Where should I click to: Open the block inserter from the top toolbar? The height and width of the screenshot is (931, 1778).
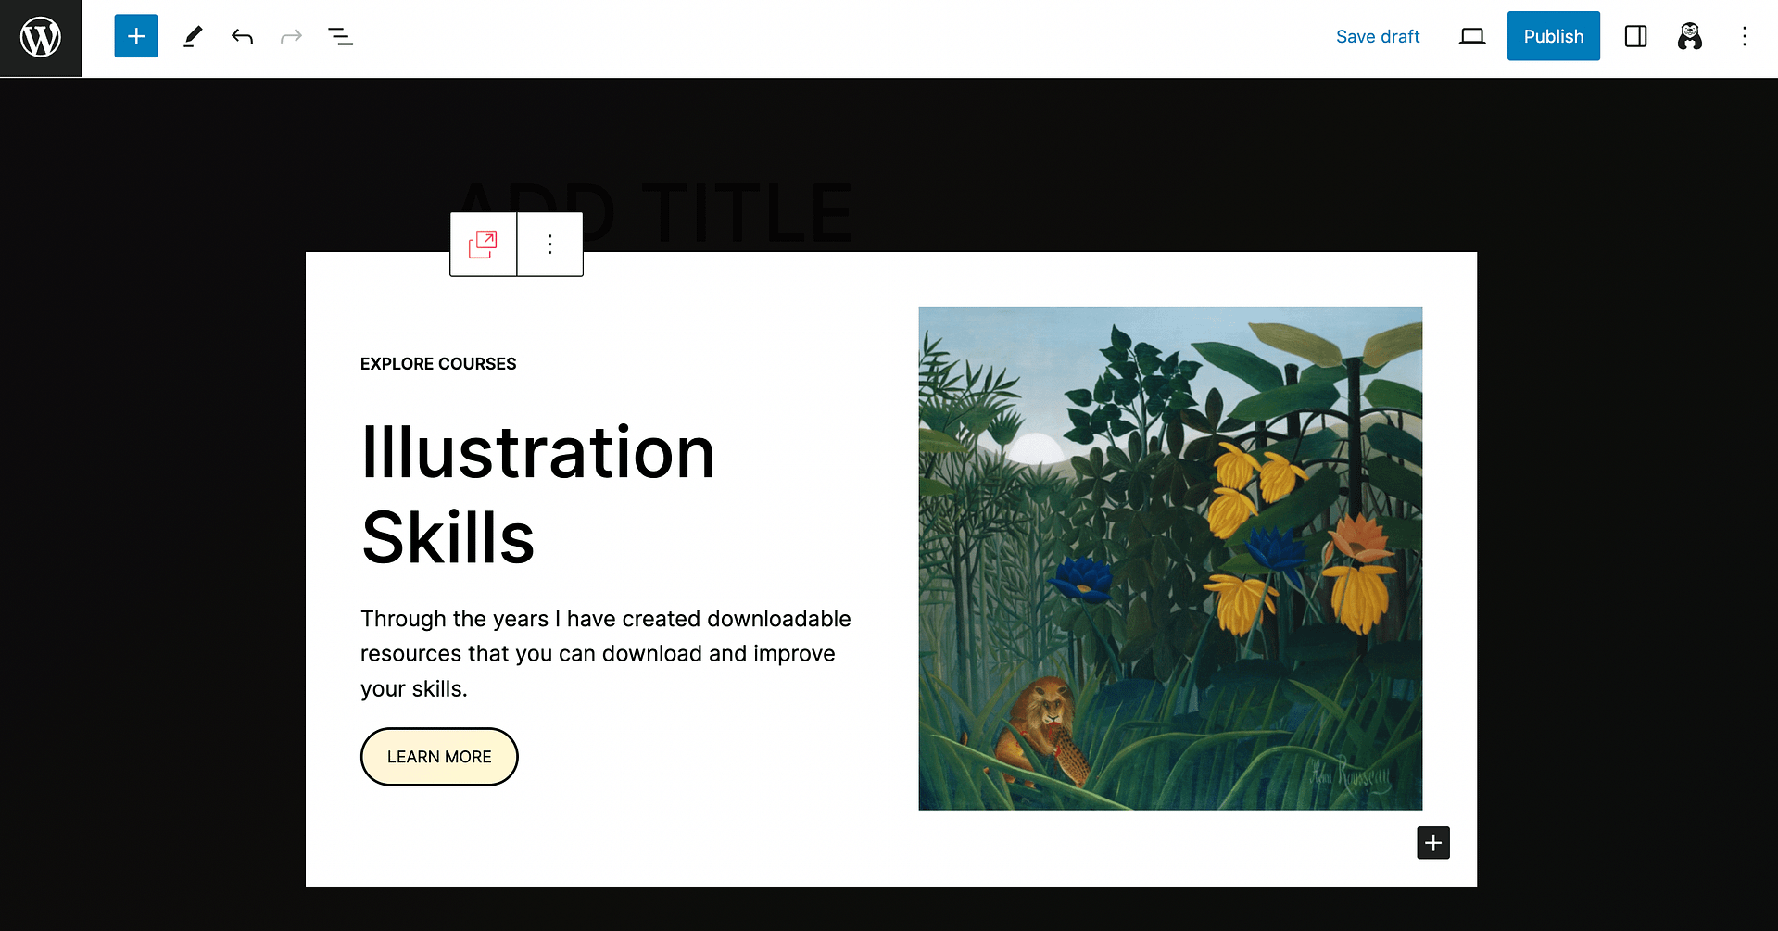135,36
